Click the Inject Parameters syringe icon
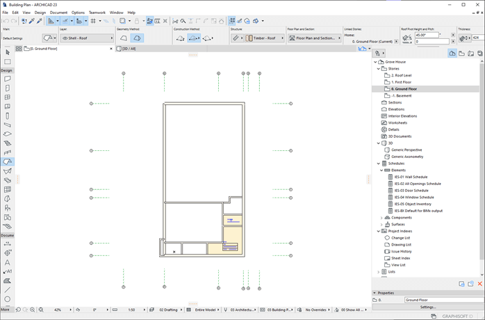Screen dimensions: 485x320 pos(40,21)
